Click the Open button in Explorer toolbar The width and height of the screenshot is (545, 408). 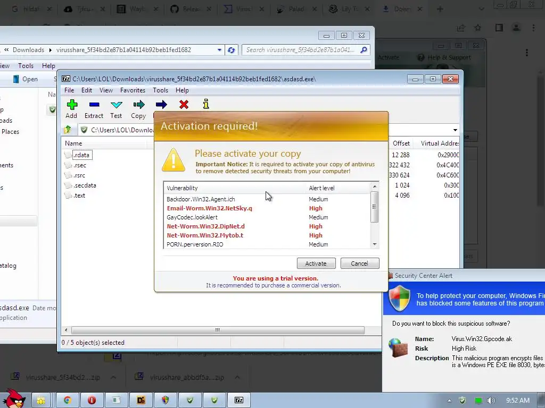[26, 79]
